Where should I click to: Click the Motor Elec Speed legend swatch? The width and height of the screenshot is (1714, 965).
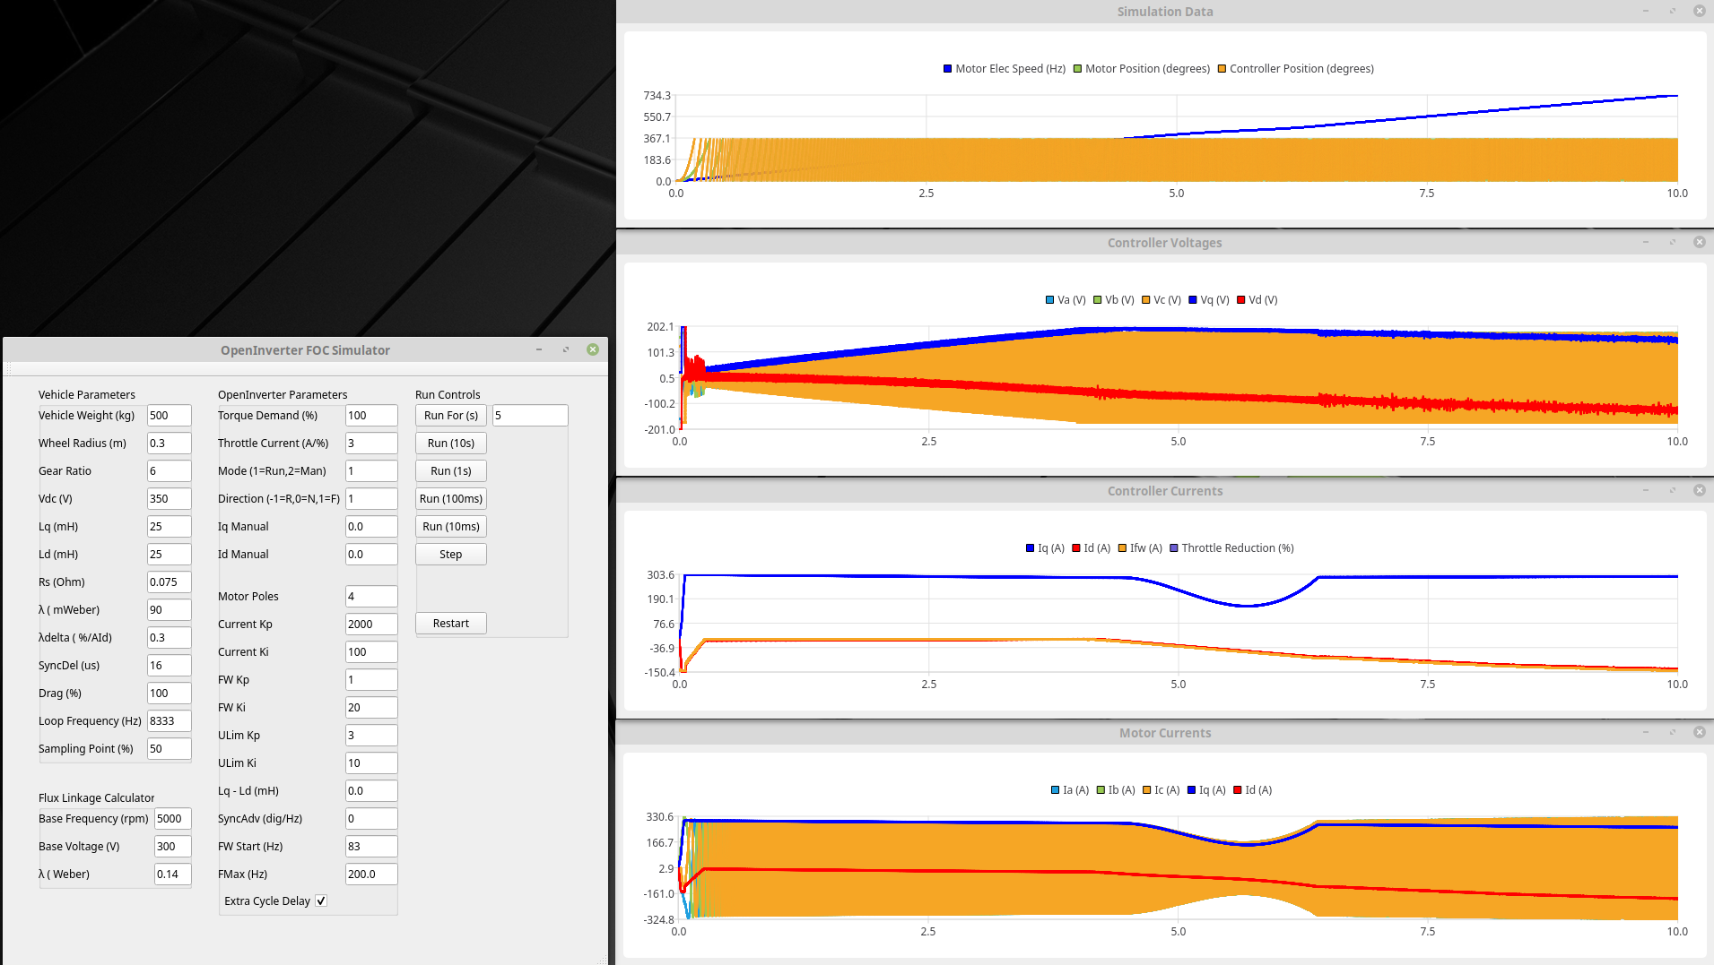947,69
